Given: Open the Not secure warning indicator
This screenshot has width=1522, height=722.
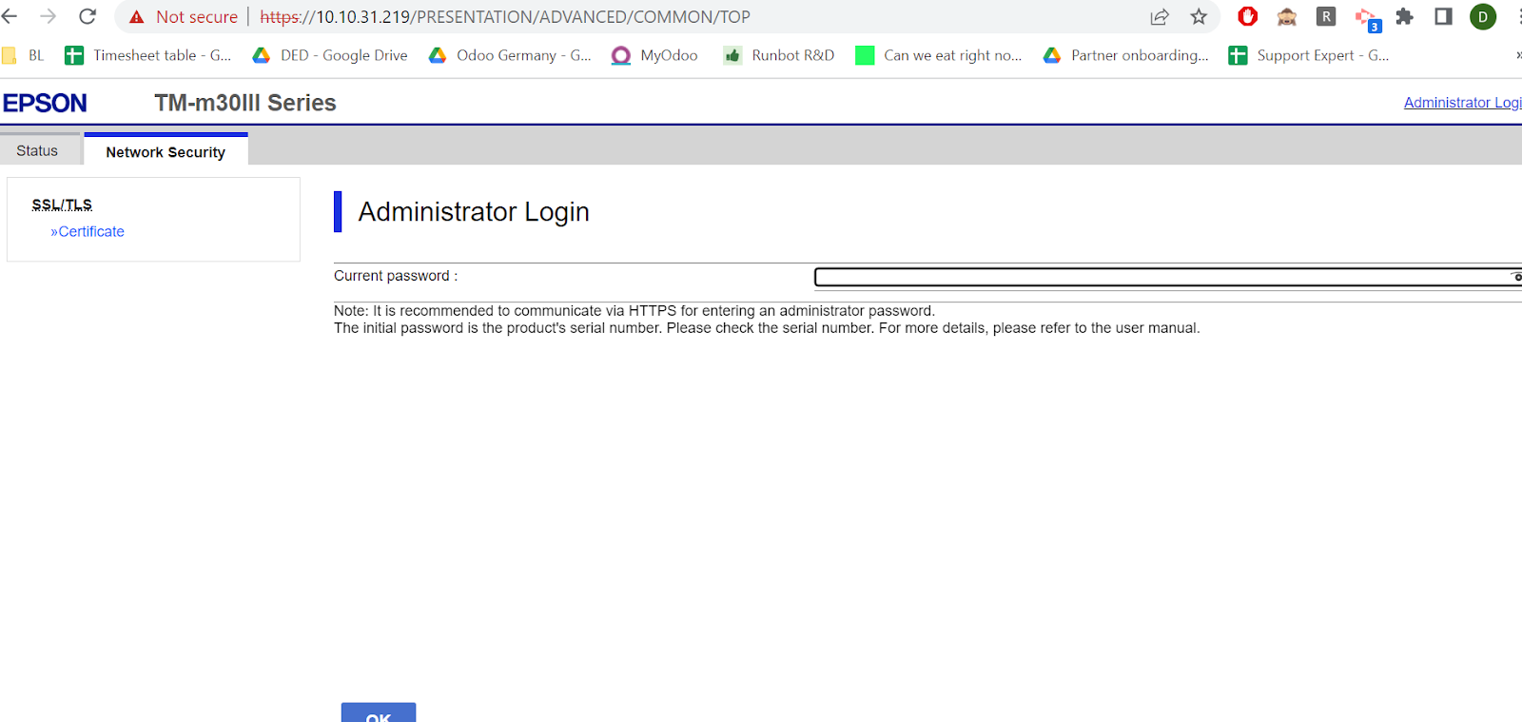Looking at the screenshot, I should (x=184, y=16).
